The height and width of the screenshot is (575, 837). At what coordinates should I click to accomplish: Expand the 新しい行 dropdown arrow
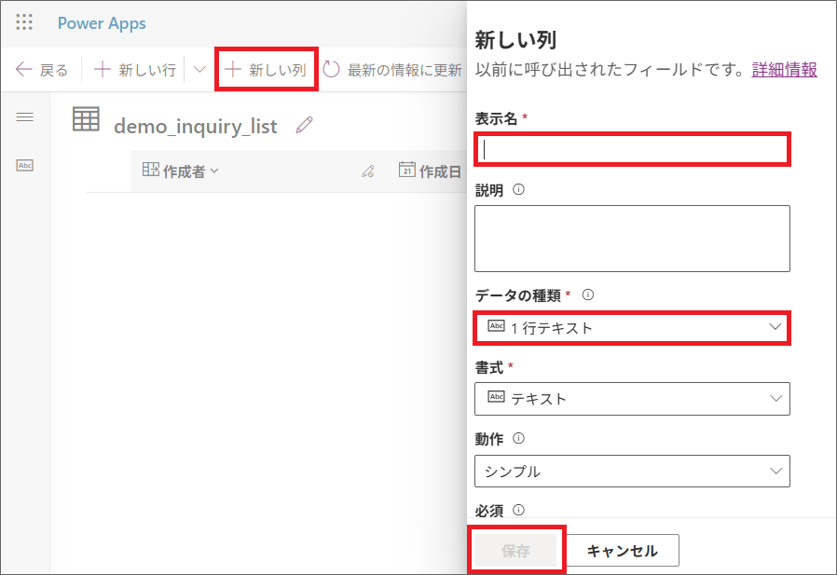click(199, 69)
